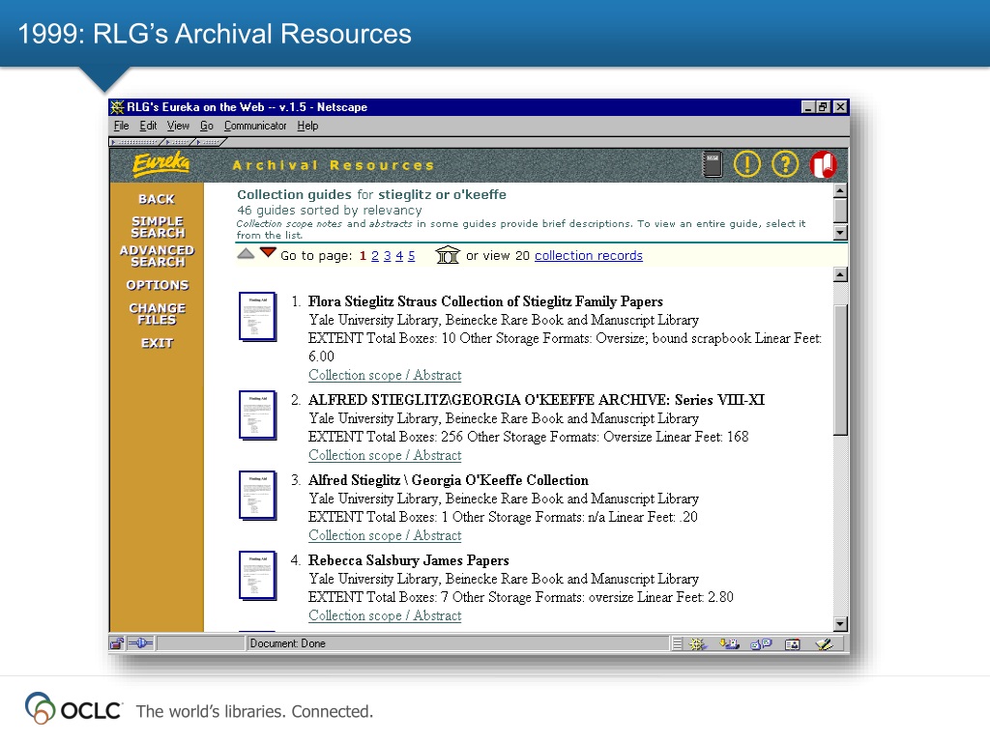Open the File menu
The width and height of the screenshot is (990, 742).
coord(121,126)
